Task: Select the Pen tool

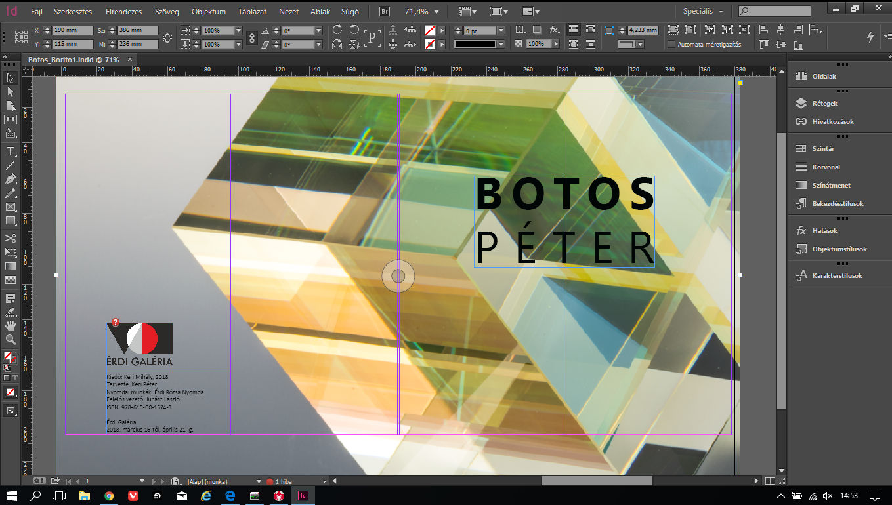Action: (x=11, y=179)
